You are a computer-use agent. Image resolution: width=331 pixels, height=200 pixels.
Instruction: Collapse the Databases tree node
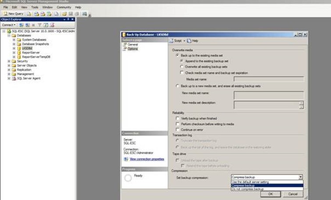9,36
